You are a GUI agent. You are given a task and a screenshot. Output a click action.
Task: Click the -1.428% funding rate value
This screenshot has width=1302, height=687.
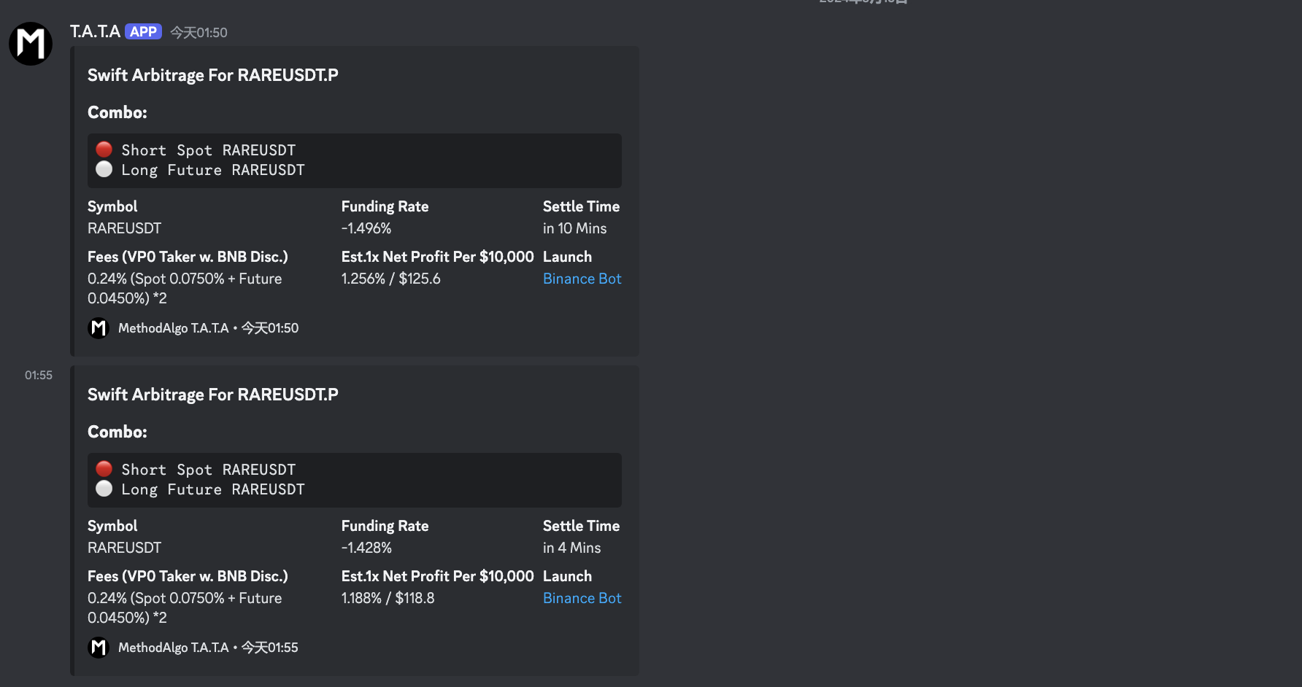point(366,548)
